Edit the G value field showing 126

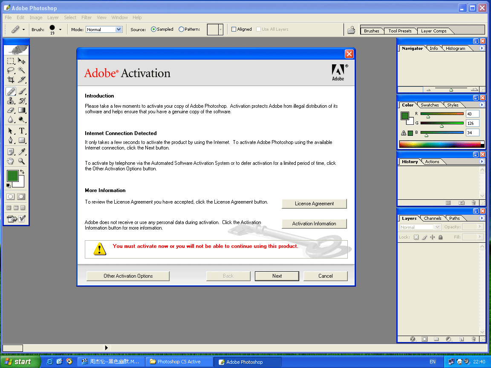(x=472, y=123)
